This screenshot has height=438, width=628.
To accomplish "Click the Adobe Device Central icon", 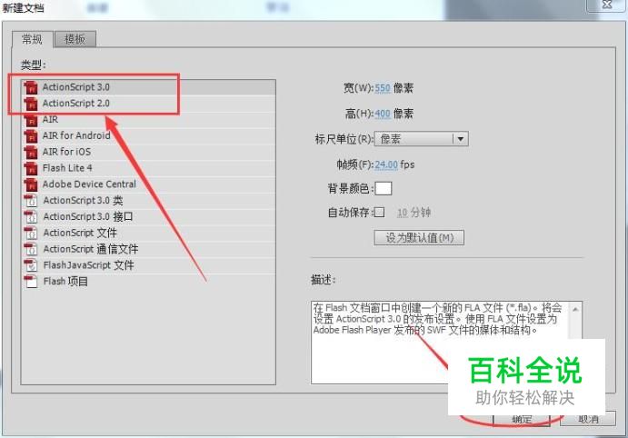I will (x=30, y=184).
